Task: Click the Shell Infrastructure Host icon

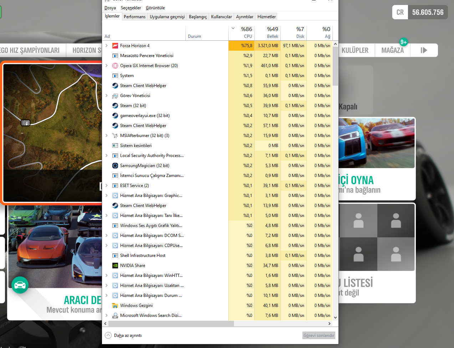Action: (x=115, y=256)
